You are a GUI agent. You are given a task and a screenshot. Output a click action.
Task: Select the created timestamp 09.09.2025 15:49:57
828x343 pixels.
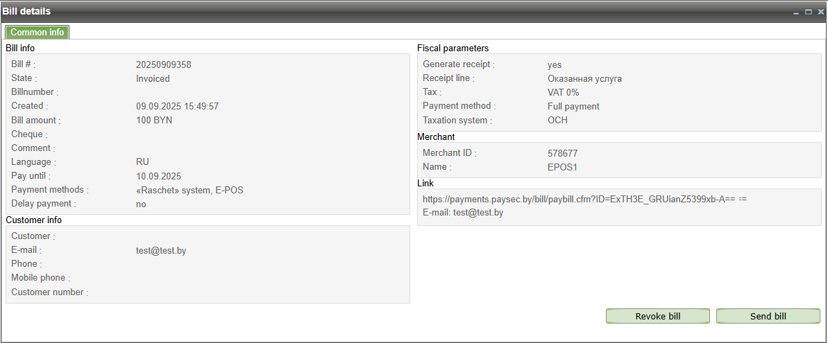(x=177, y=106)
